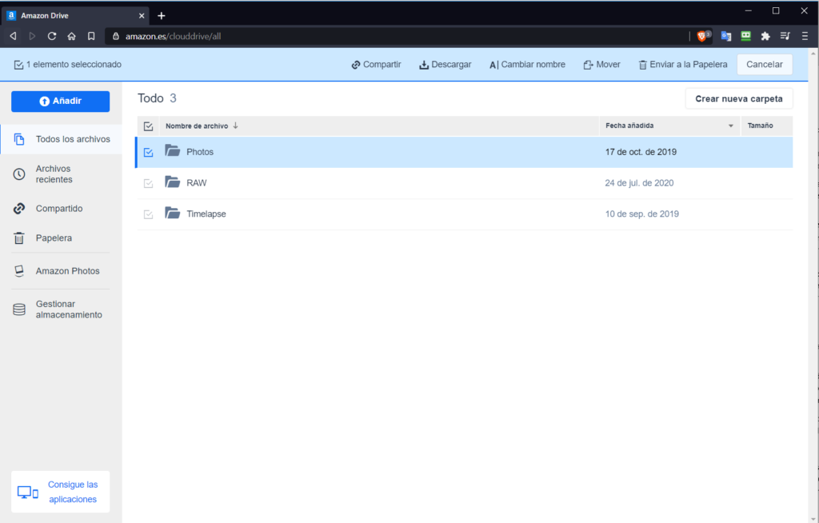Viewport: 819px width, 523px height.
Task: Click the Timelapse folder icon
Action: [173, 213]
